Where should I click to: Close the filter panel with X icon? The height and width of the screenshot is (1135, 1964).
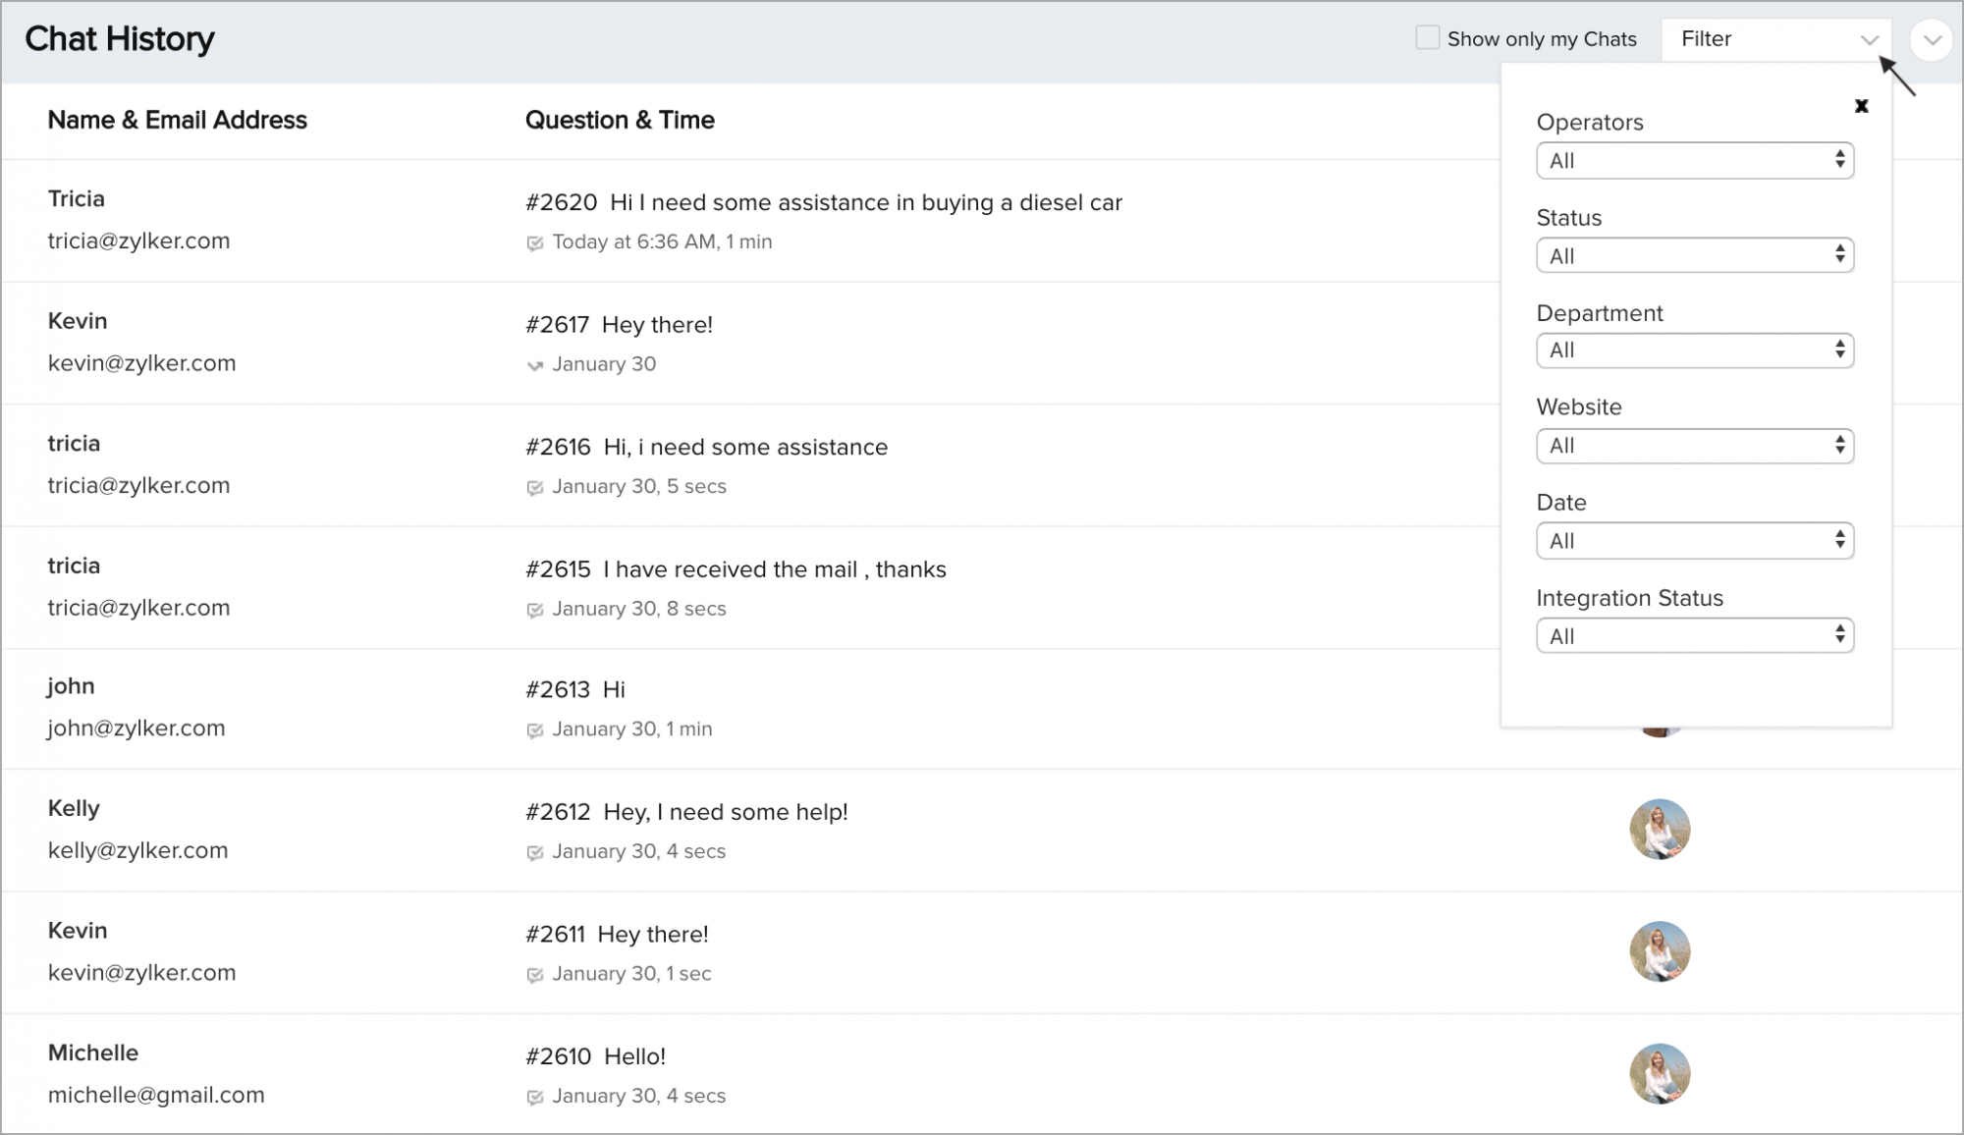(1861, 106)
